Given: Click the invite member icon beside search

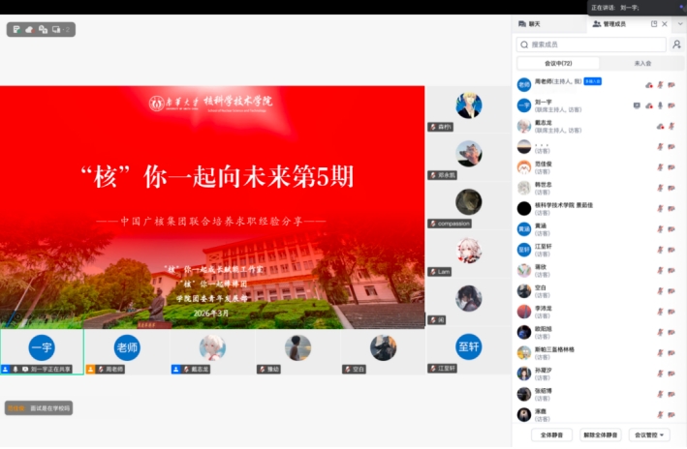Looking at the screenshot, I should (x=677, y=45).
